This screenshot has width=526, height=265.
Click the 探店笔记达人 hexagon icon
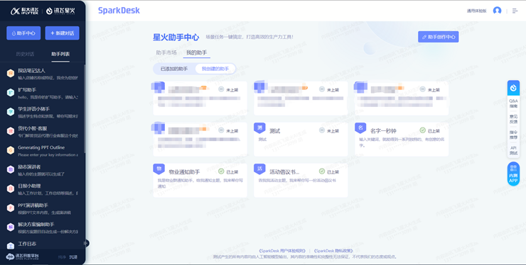click(11, 73)
